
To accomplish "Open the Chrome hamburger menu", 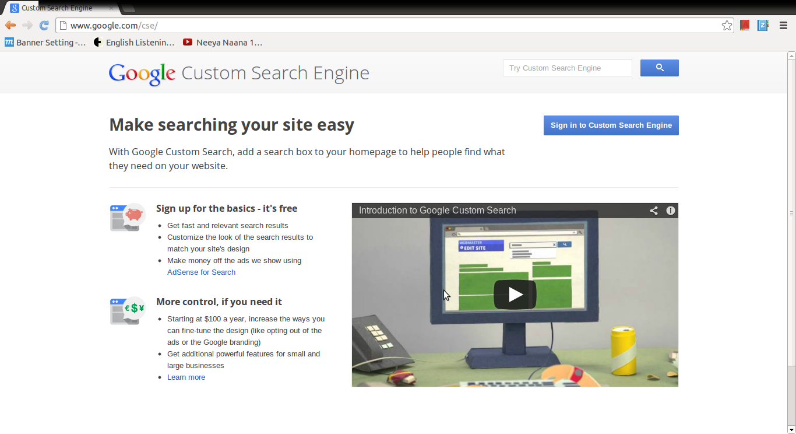I will click(x=783, y=25).
